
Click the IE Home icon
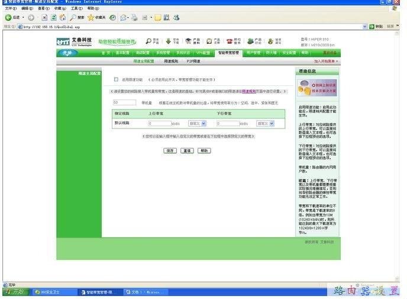[x=63, y=18]
